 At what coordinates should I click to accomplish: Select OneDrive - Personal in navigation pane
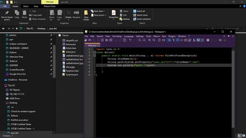click(16, 80)
